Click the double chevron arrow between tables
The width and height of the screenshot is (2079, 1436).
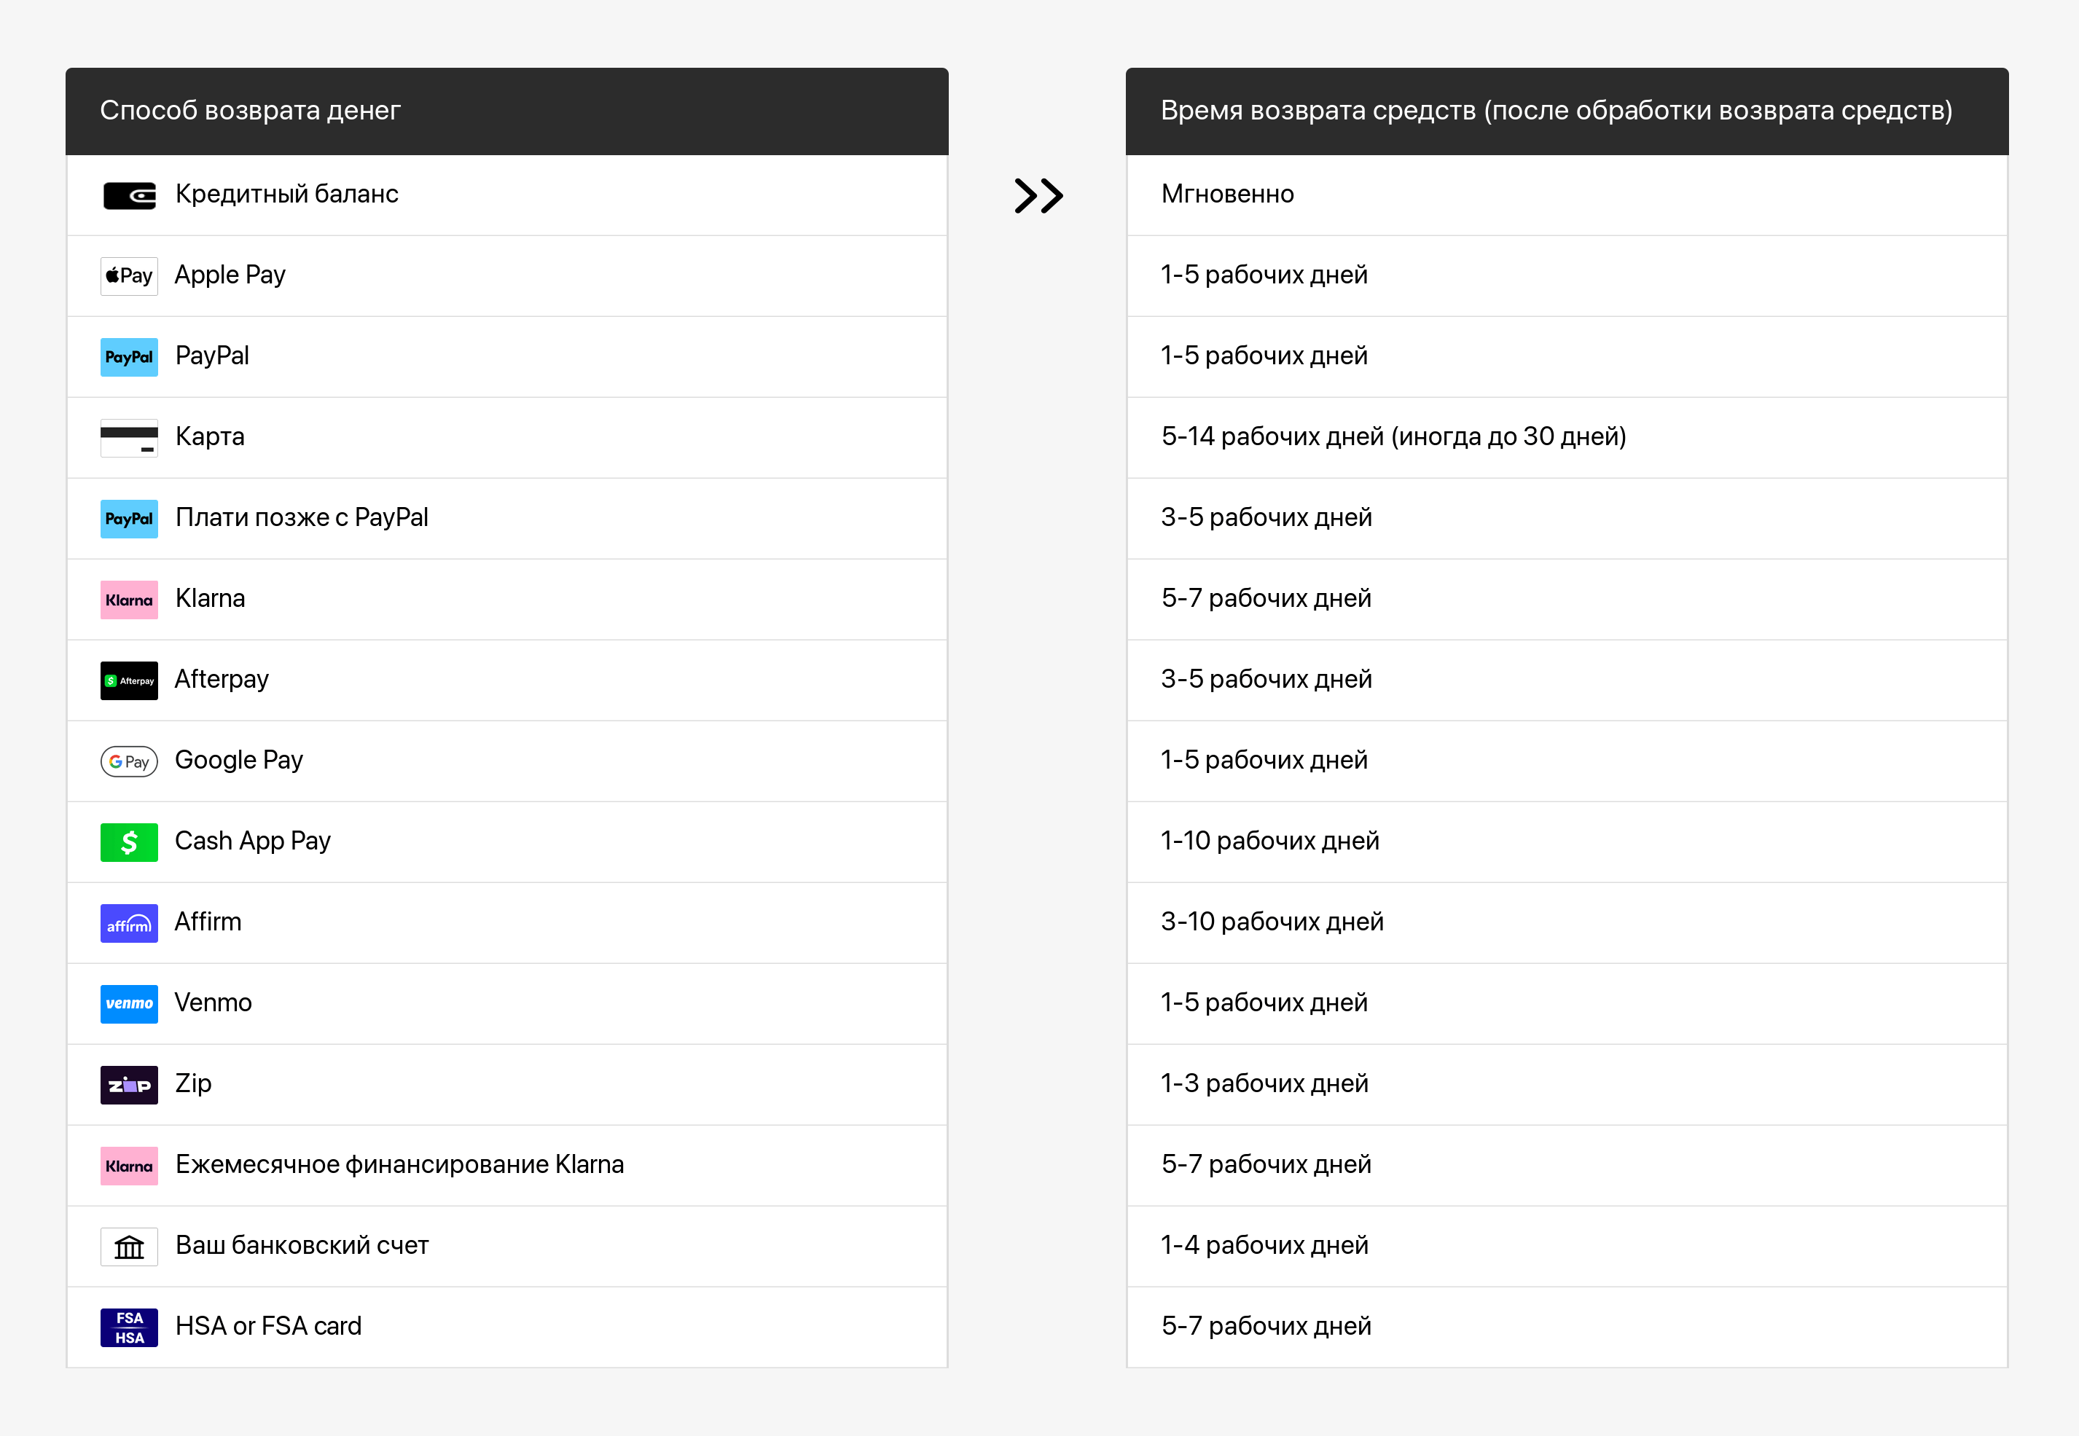pyautogui.click(x=1038, y=195)
